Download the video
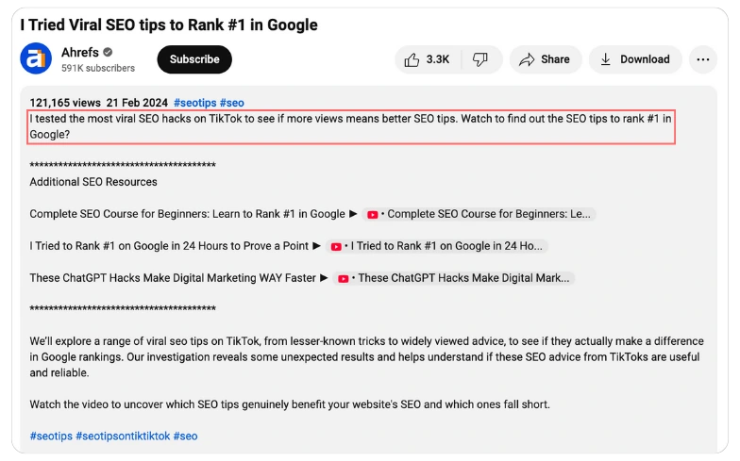The width and height of the screenshot is (740, 461). pyautogui.click(x=635, y=59)
